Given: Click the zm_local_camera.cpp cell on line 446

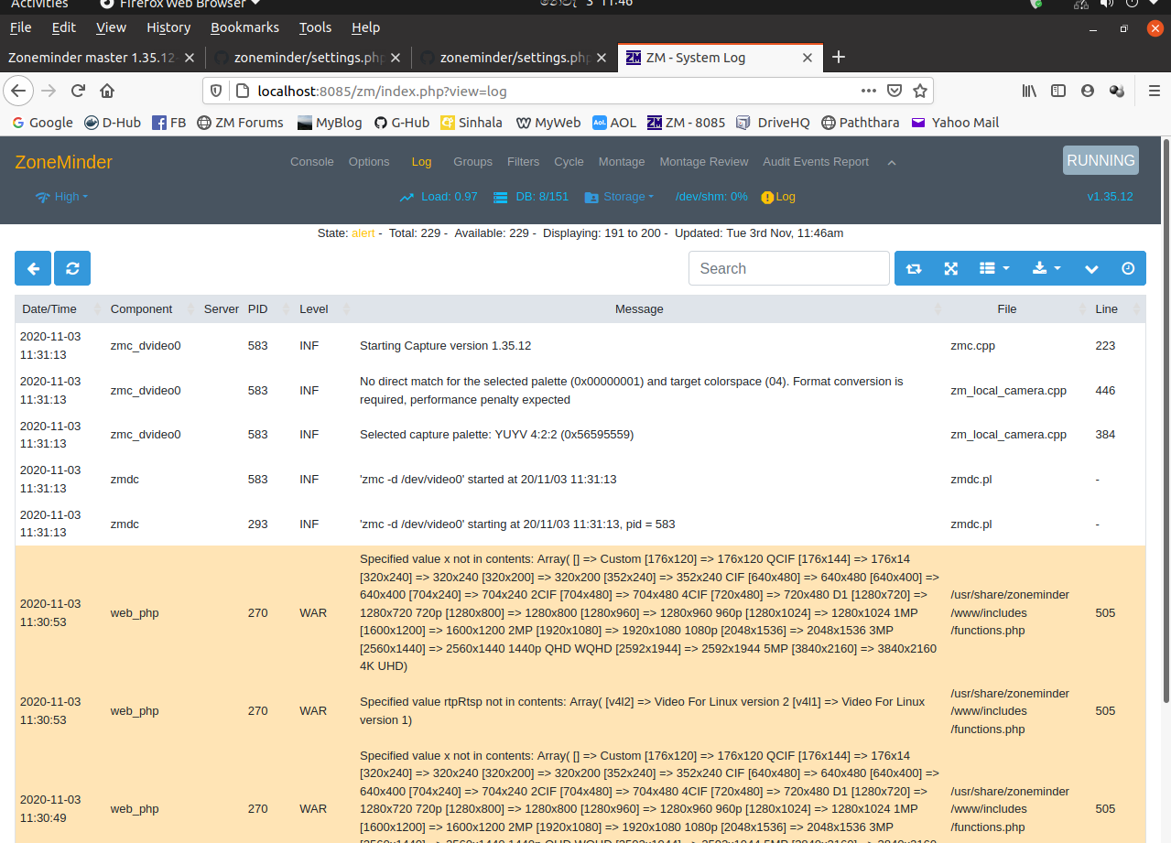Looking at the screenshot, I should click(1008, 391).
